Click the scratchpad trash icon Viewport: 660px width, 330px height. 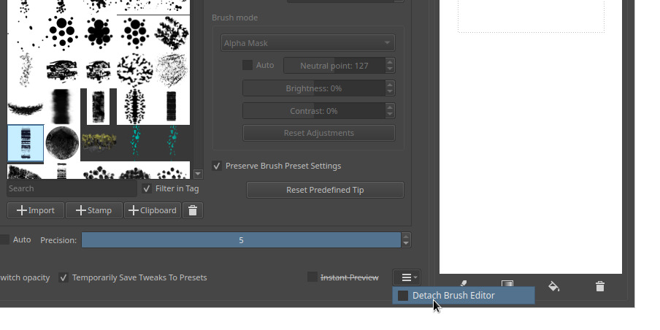tap(600, 286)
